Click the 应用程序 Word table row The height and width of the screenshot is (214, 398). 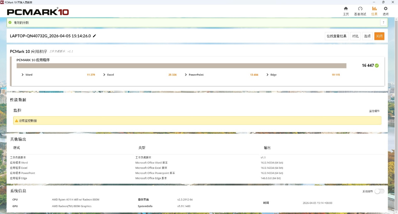[197, 163]
